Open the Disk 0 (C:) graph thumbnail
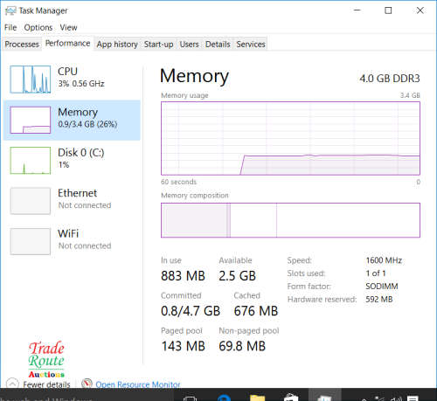The width and height of the screenshot is (437, 401). point(31,161)
